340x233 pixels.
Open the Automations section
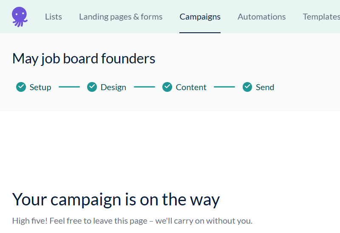click(261, 17)
